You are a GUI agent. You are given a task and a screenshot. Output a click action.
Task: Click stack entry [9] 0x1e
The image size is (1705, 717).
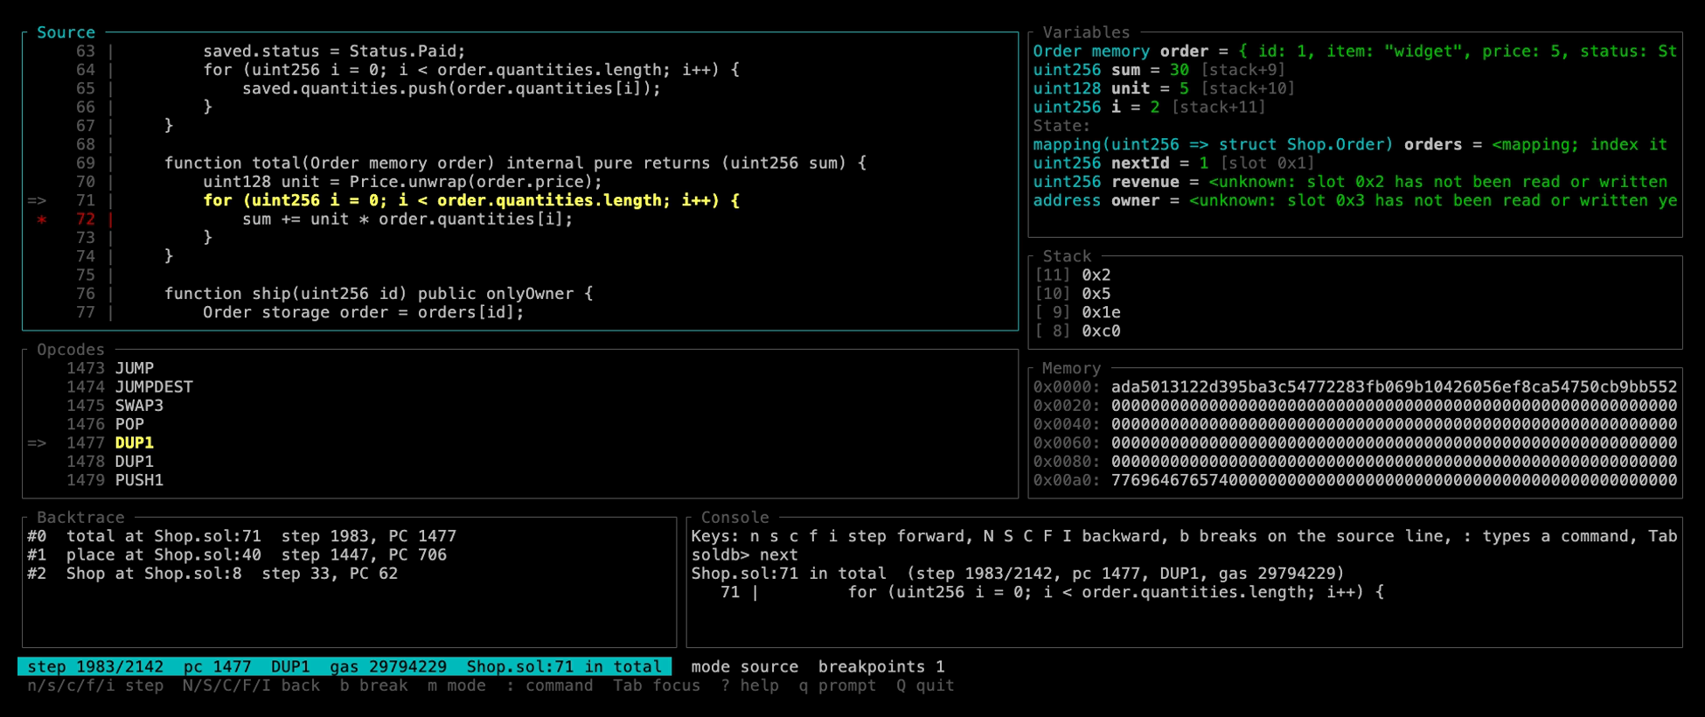[1077, 313]
